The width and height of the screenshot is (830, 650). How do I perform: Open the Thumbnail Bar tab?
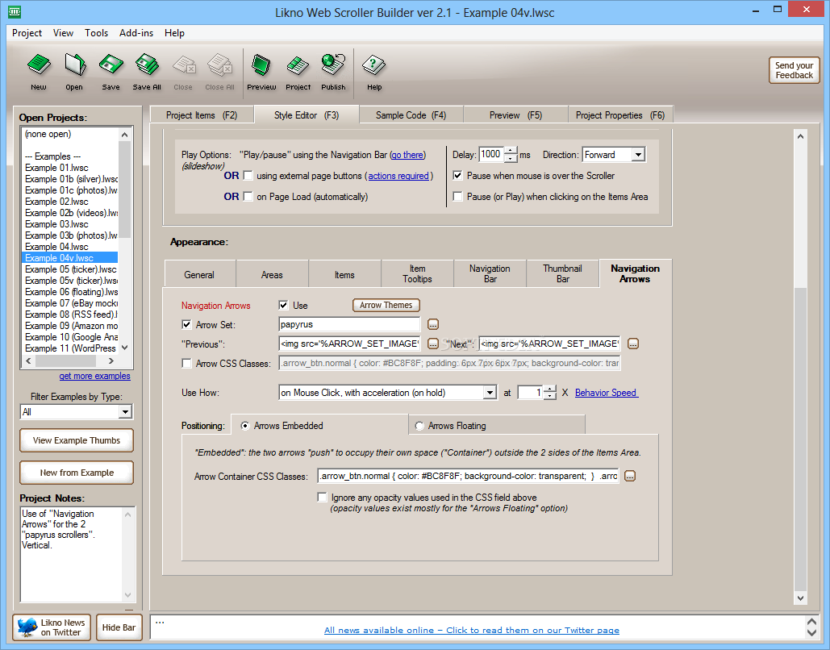562,273
